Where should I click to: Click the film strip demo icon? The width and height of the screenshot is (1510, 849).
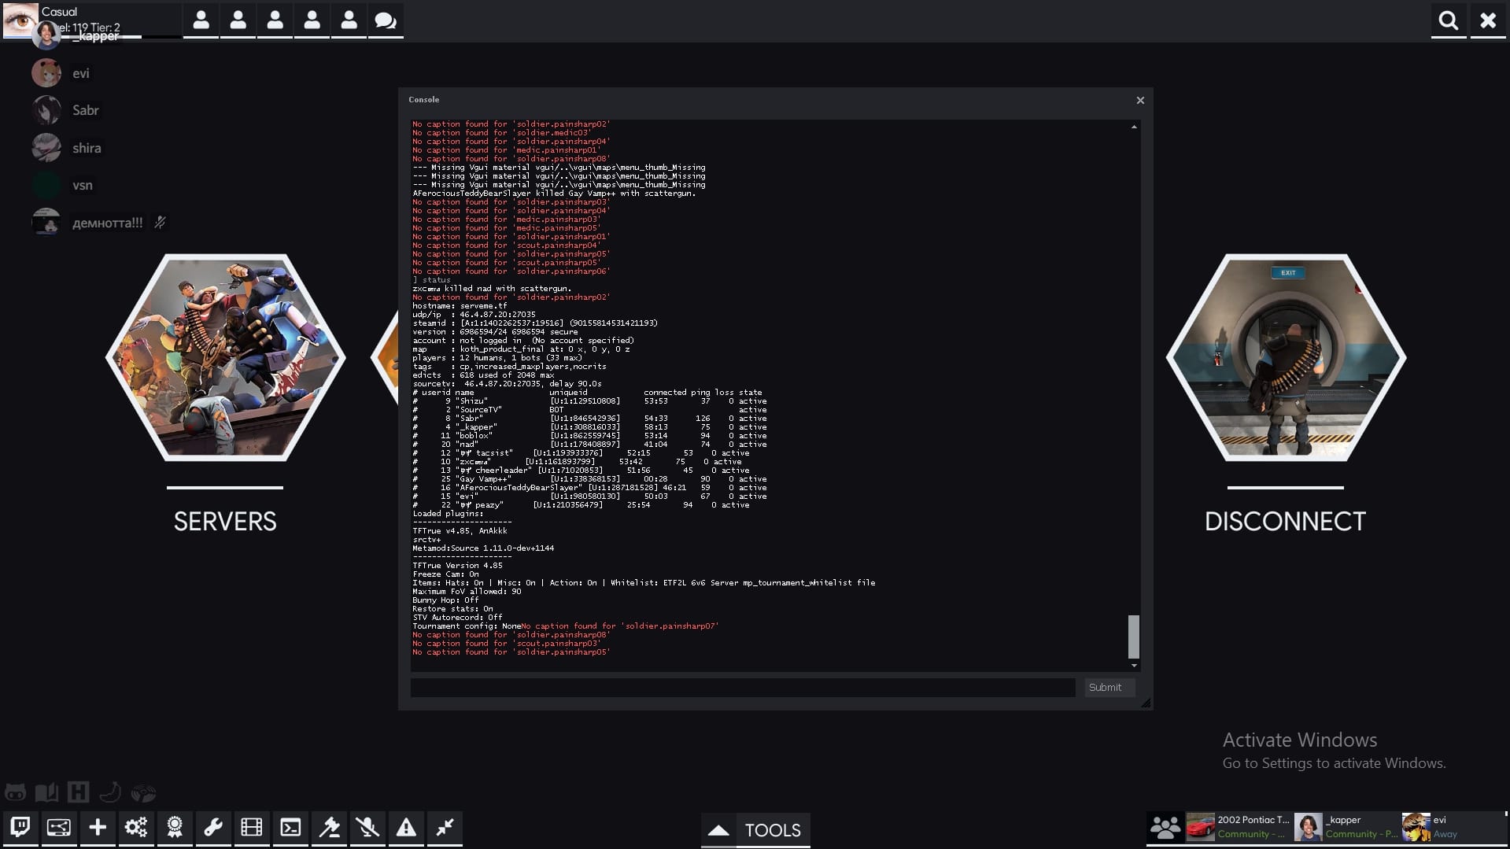pos(252,828)
